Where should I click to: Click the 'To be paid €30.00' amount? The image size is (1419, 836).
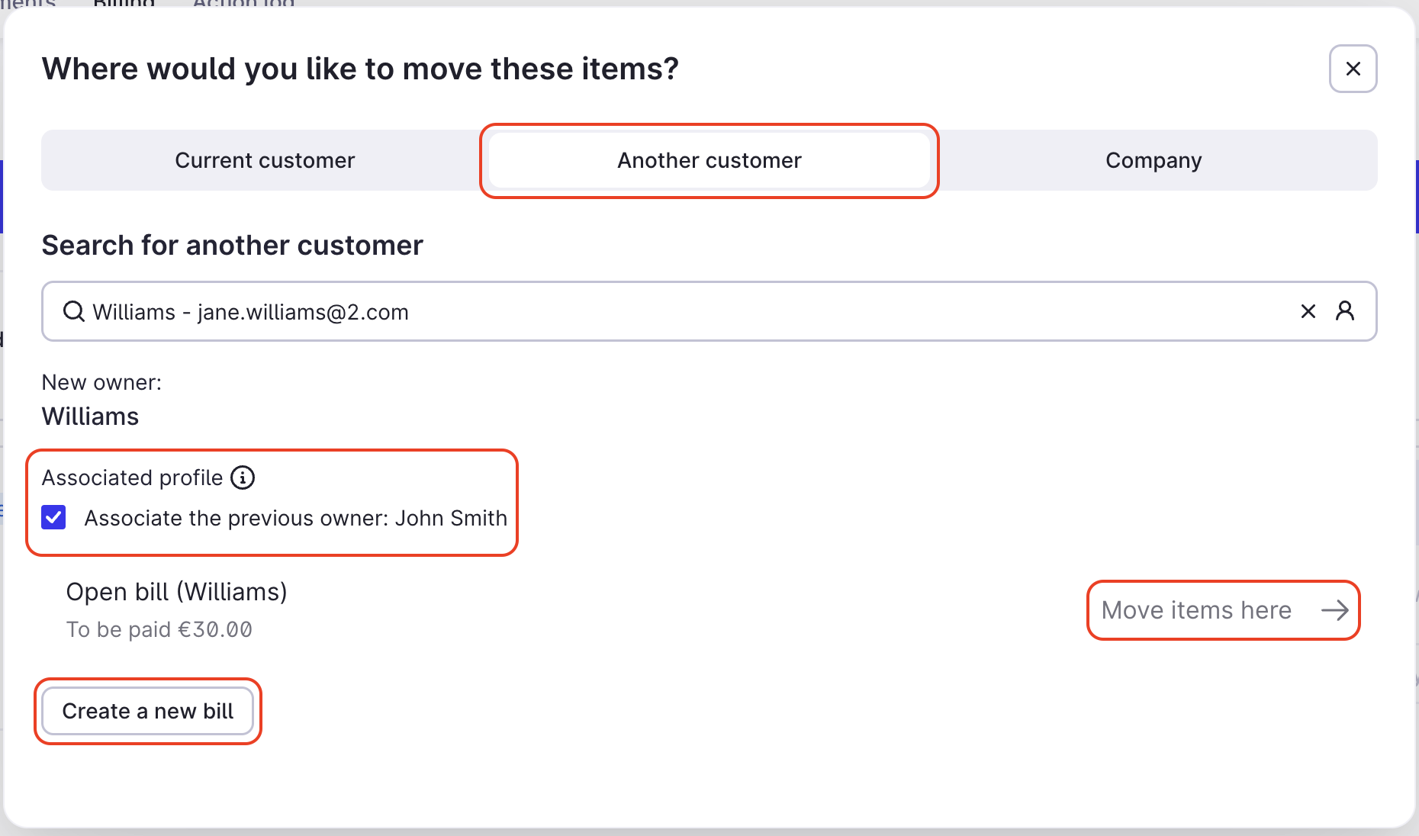click(x=159, y=629)
